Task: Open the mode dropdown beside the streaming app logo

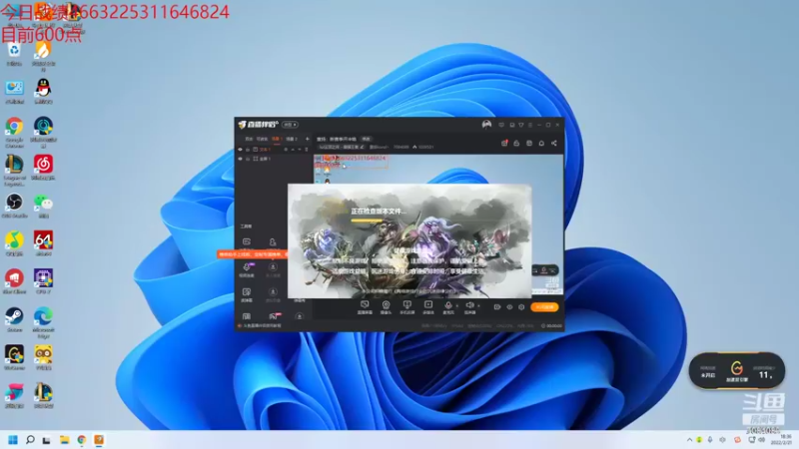Action: [x=290, y=124]
